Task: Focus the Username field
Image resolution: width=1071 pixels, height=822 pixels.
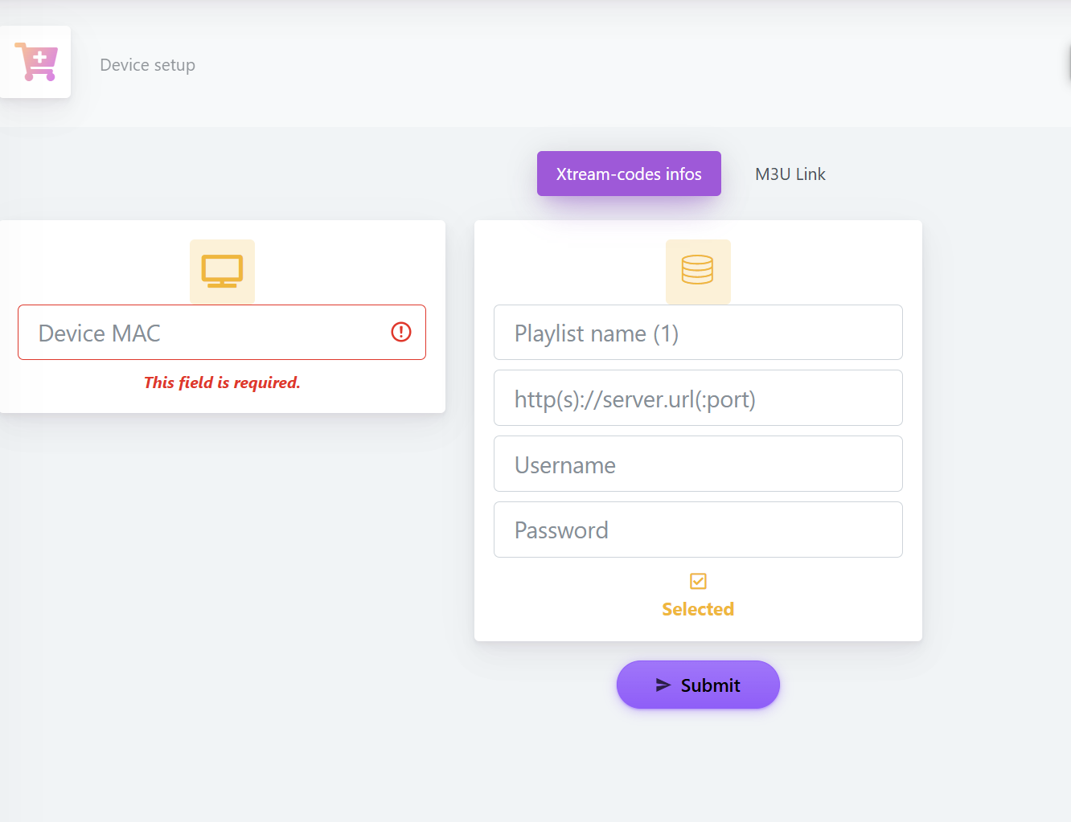Action: point(698,464)
